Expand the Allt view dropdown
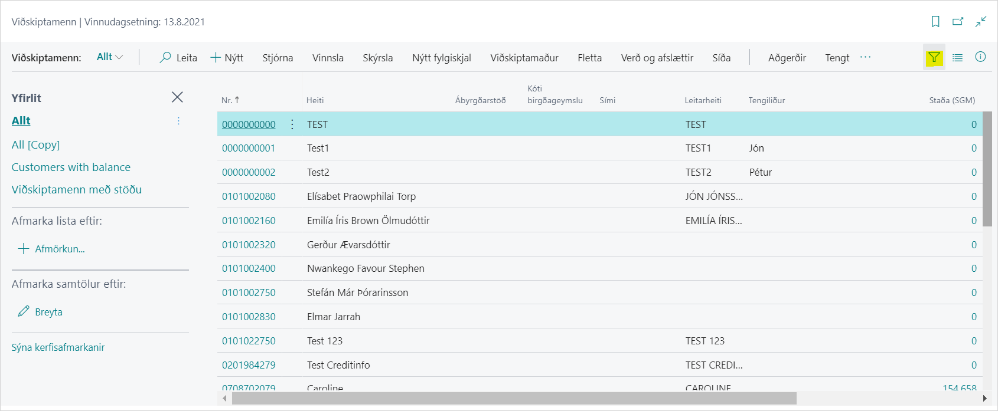The width and height of the screenshot is (998, 411). click(x=110, y=57)
